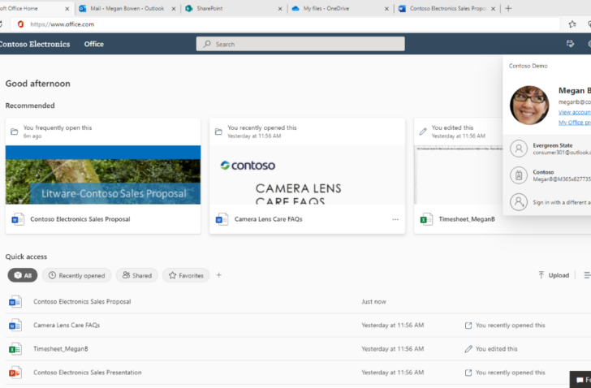Select the Recently opened filter
This screenshot has width=591, height=388.
(x=76, y=275)
